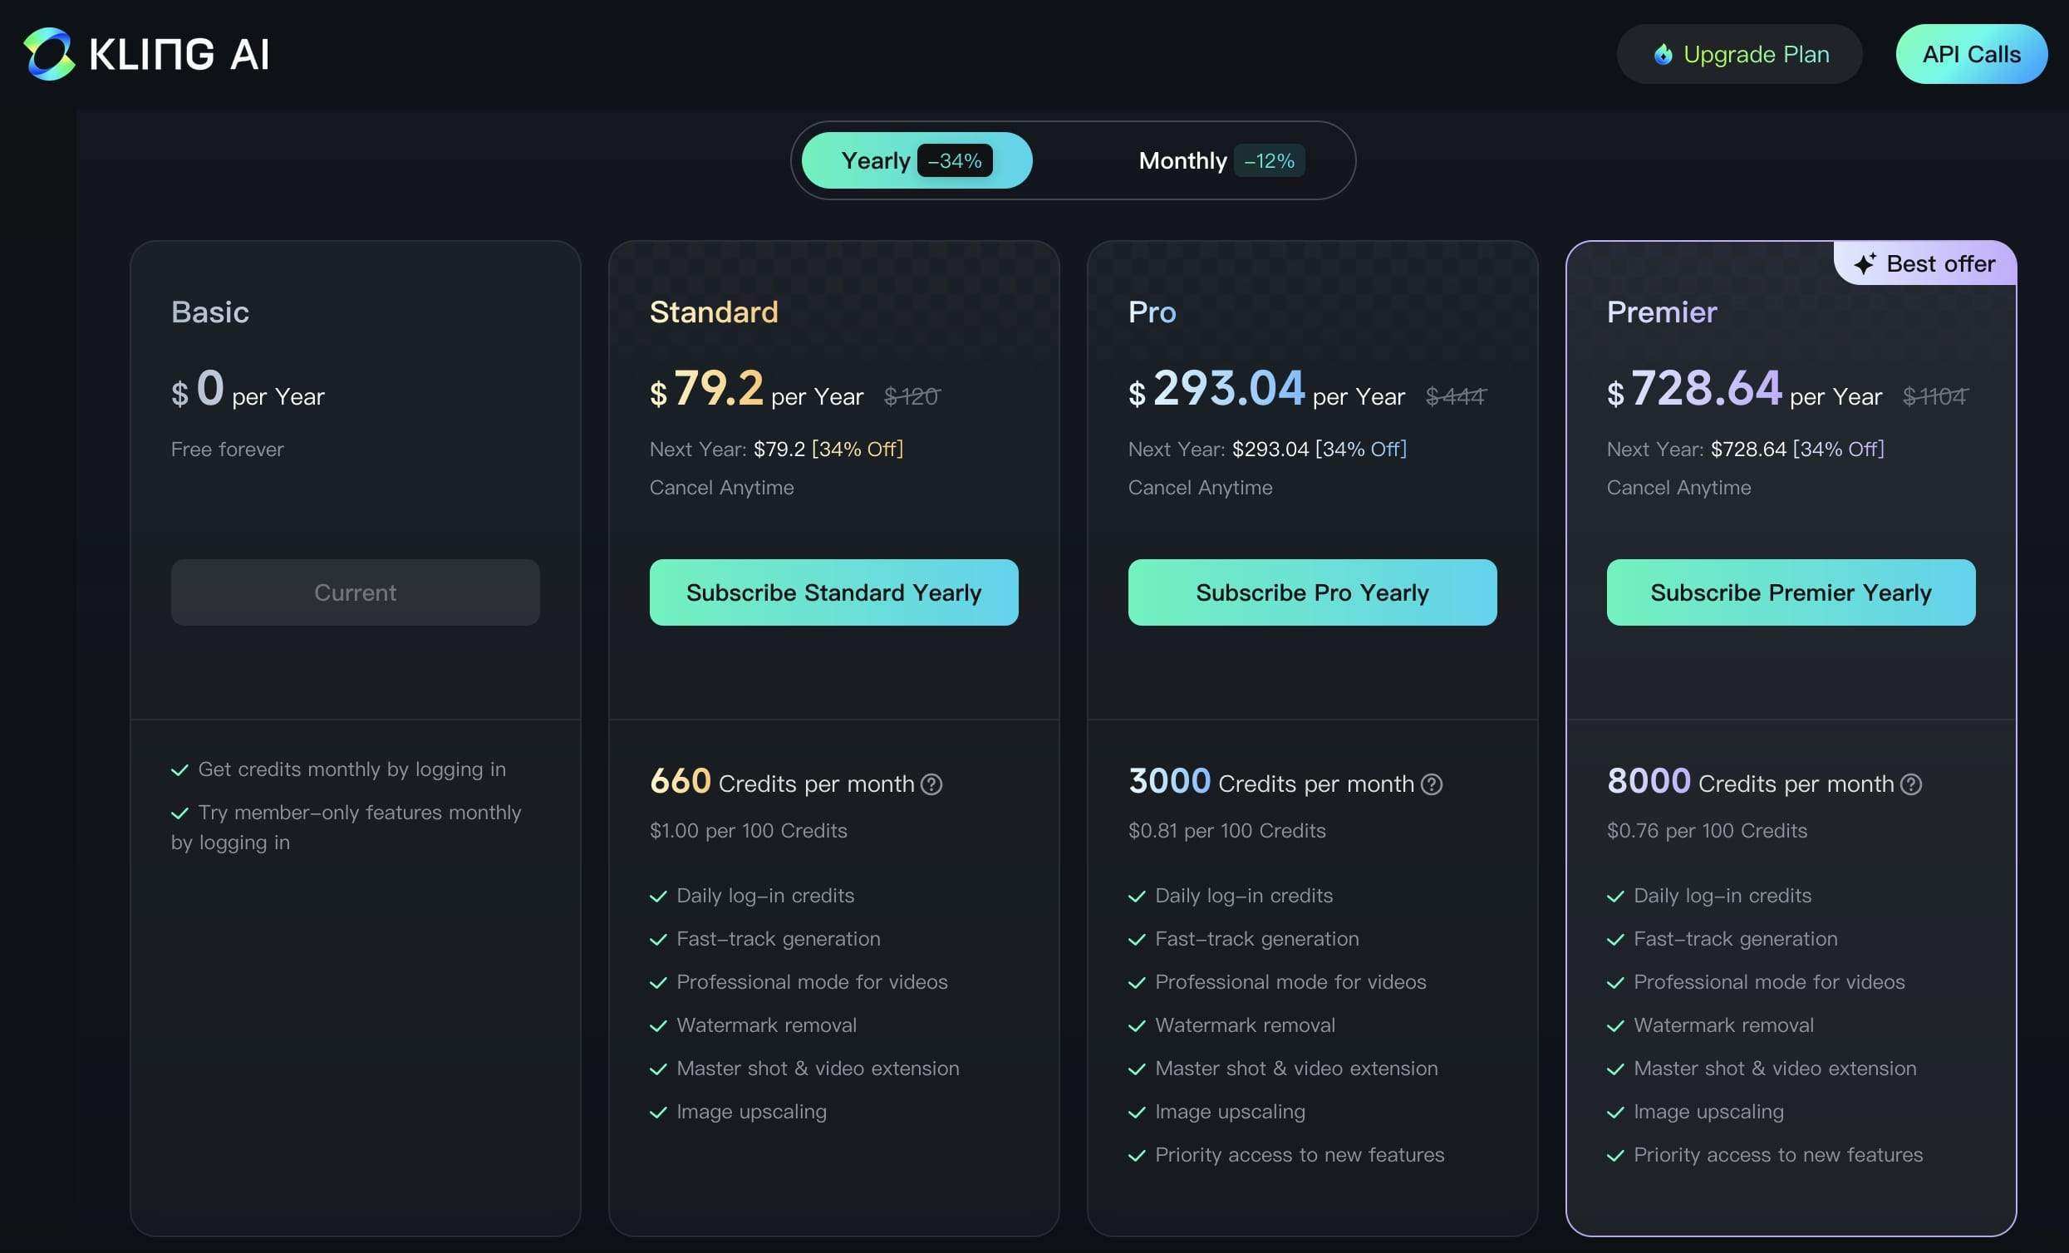Image resolution: width=2069 pixels, height=1253 pixels.
Task: Subscribe to Pro Yearly plan
Action: tap(1311, 592)
